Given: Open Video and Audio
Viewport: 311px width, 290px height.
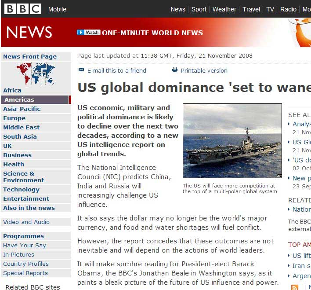Looking at the screenshot, I should [x=36, y=222].
